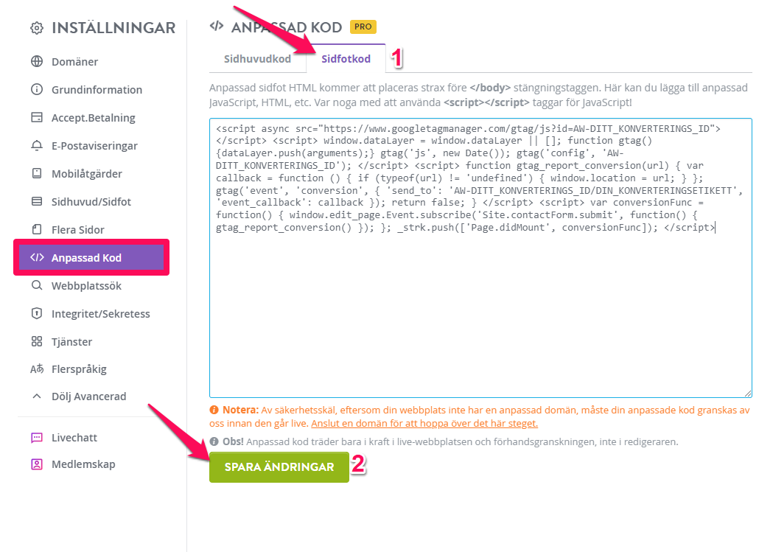Click the INSTÄLLNINGAR heading

113,28
